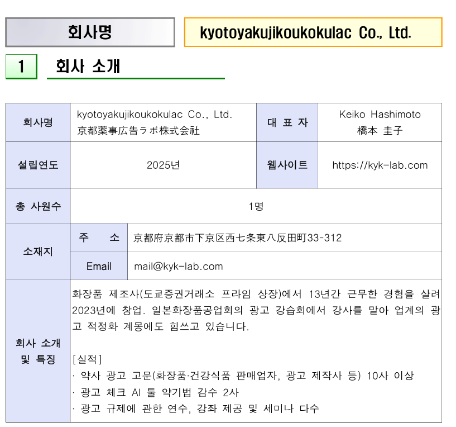Click the orange-bordered company name title box

click(313, 32)
